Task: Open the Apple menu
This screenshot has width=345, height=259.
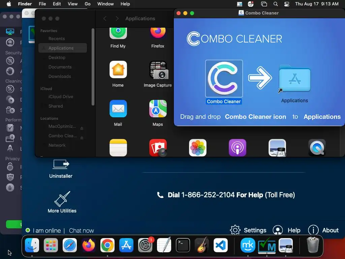Action: (9, 4)
